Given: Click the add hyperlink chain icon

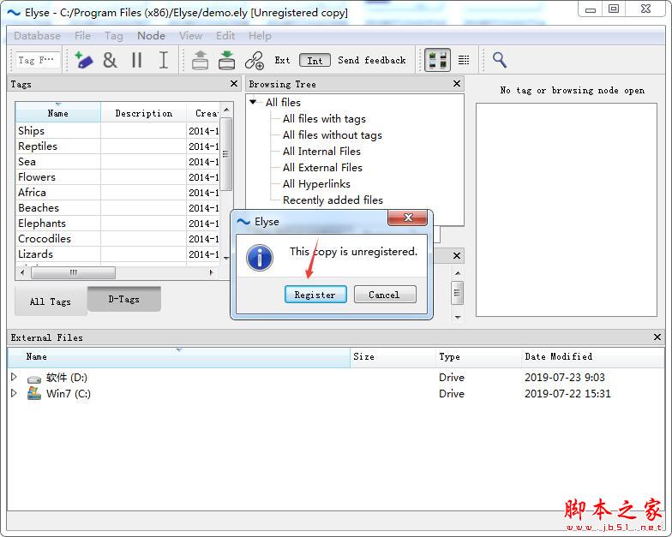Looking at the screenshot, I should [254, 60].
